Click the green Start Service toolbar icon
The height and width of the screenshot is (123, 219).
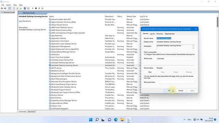click(33, 8)
